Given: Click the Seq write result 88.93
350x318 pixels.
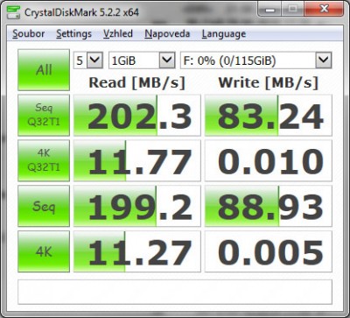Looking at the screenshot, I should [x=269, y=206].
